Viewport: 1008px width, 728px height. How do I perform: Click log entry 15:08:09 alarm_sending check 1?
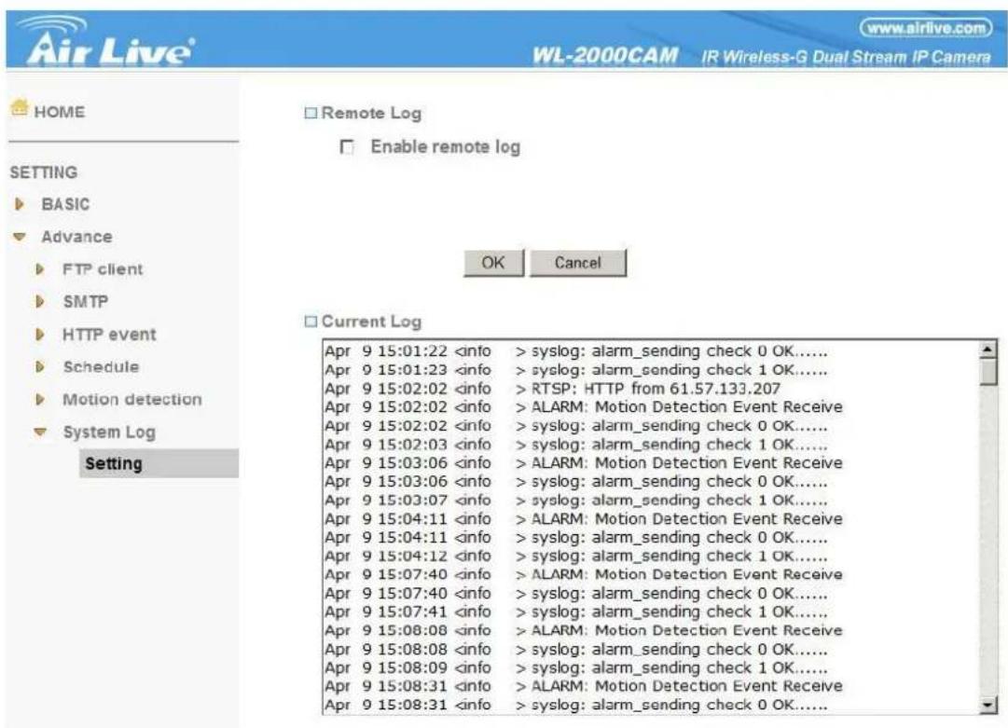pos(576,667)
